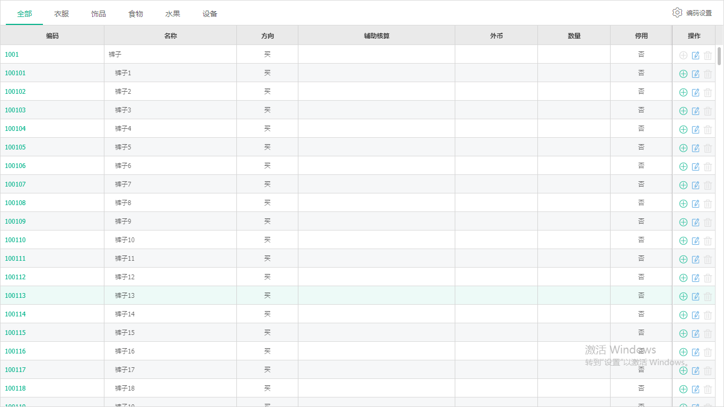Click the delete icon for 裤子9
Viewport: 724px width, 407px height.
click(708, 222)
